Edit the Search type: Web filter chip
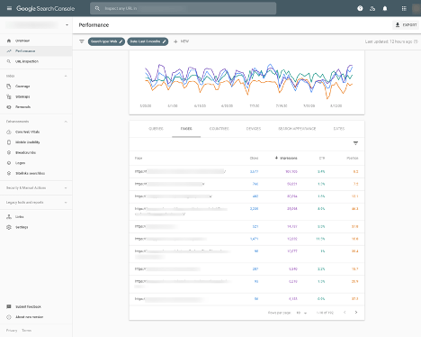421x337 pixels. pyautogui.click(x=106, y=41)
